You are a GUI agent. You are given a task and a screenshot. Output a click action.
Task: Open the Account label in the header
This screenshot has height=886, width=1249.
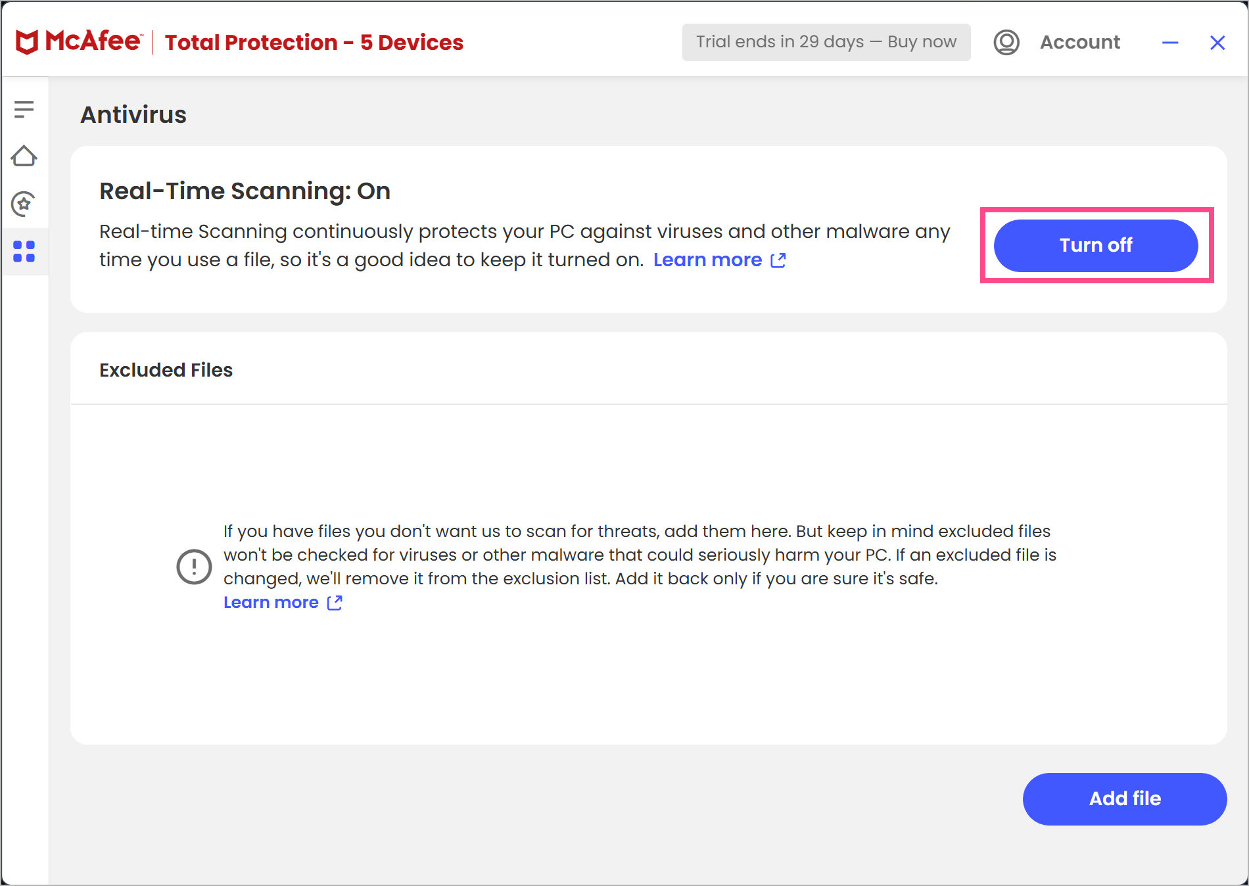[1079, 42]
